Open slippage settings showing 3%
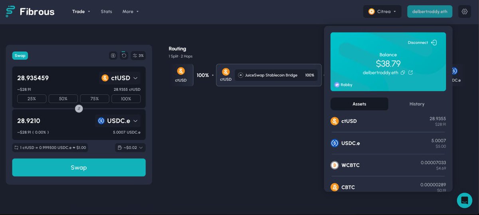The image size is (479, 215). pos(138,56)
